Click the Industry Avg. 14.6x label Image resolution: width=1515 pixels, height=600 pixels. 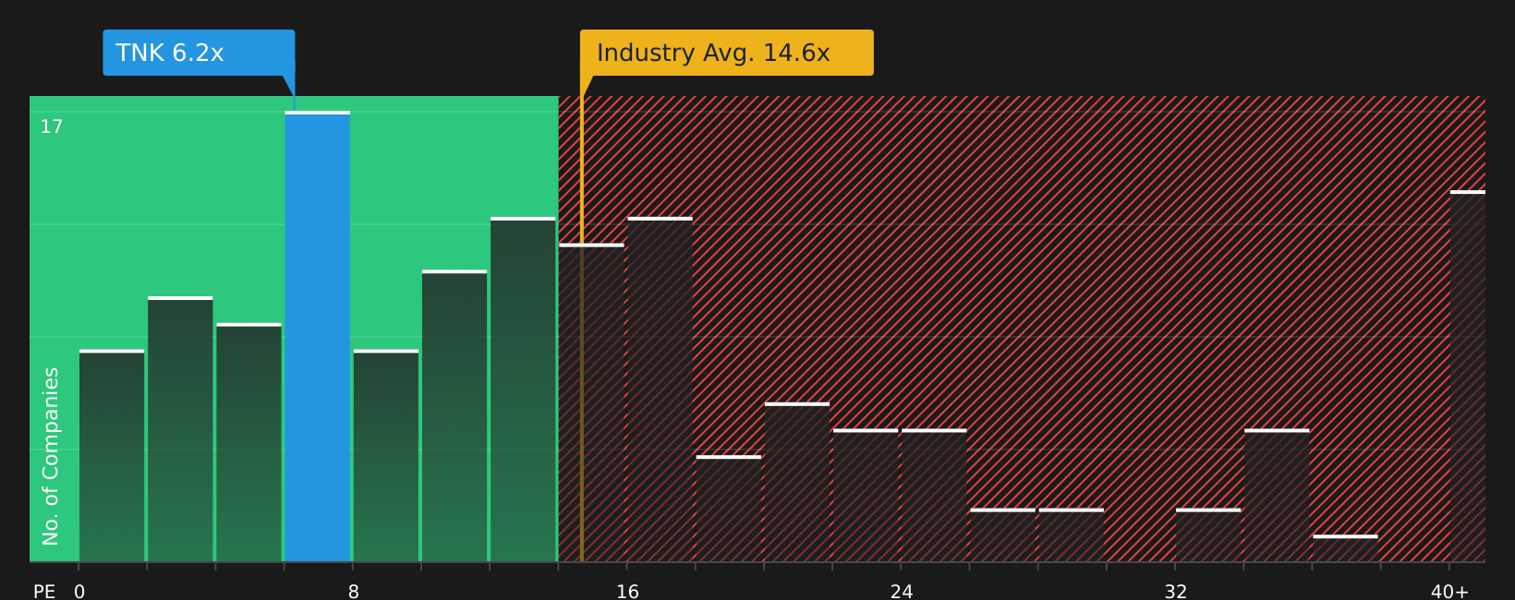[726, 53]
